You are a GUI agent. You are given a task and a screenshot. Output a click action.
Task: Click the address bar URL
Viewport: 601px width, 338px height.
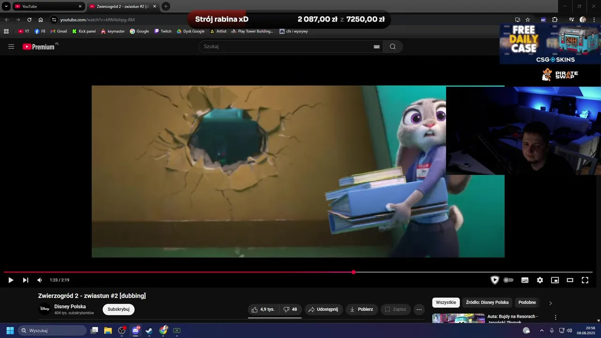tap(97, 20)
